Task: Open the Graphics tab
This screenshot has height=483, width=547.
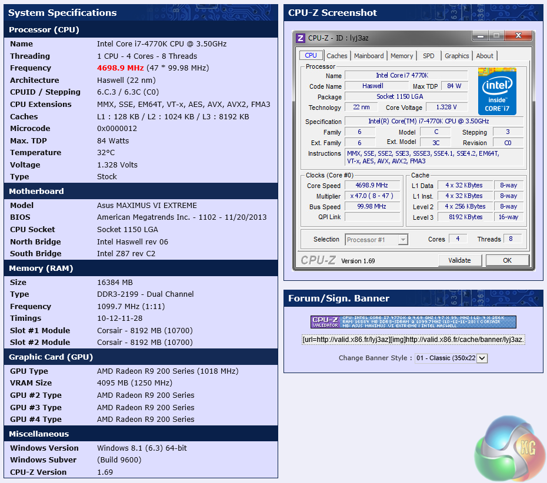Action: tap(457, 56)
